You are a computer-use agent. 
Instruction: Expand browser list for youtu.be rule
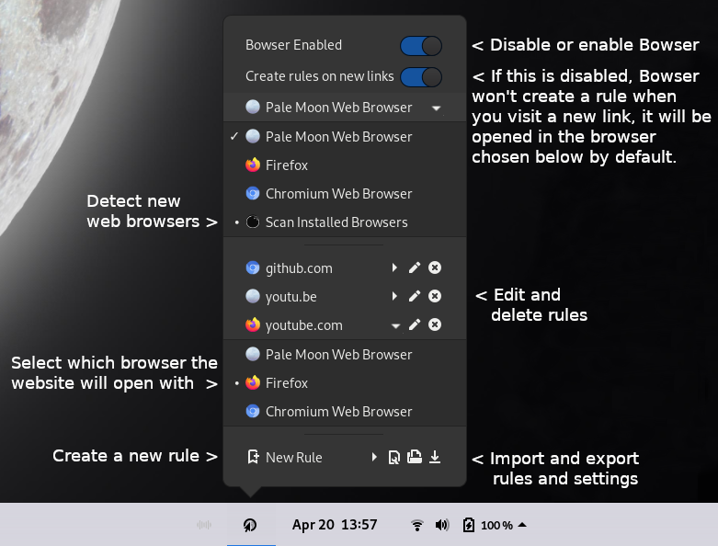pyautogui.click(x=394, y=296)
